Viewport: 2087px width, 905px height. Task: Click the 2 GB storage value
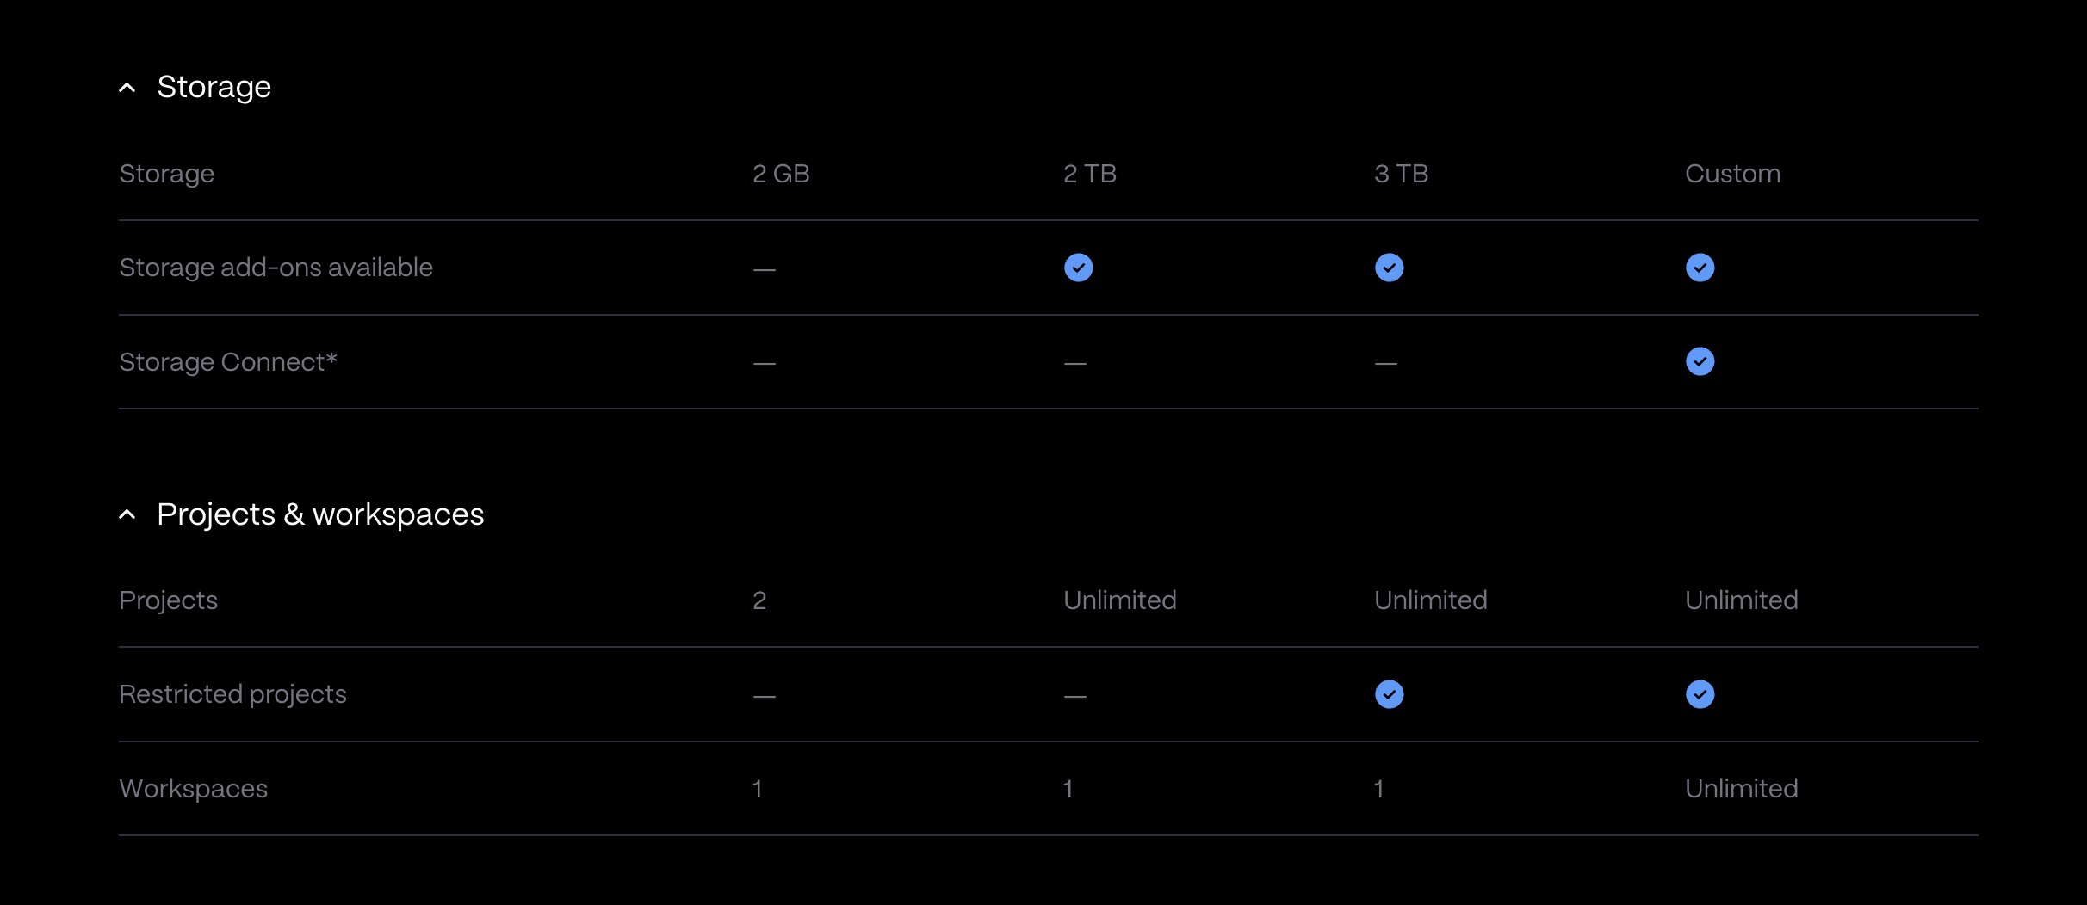(x=781, y=174)
